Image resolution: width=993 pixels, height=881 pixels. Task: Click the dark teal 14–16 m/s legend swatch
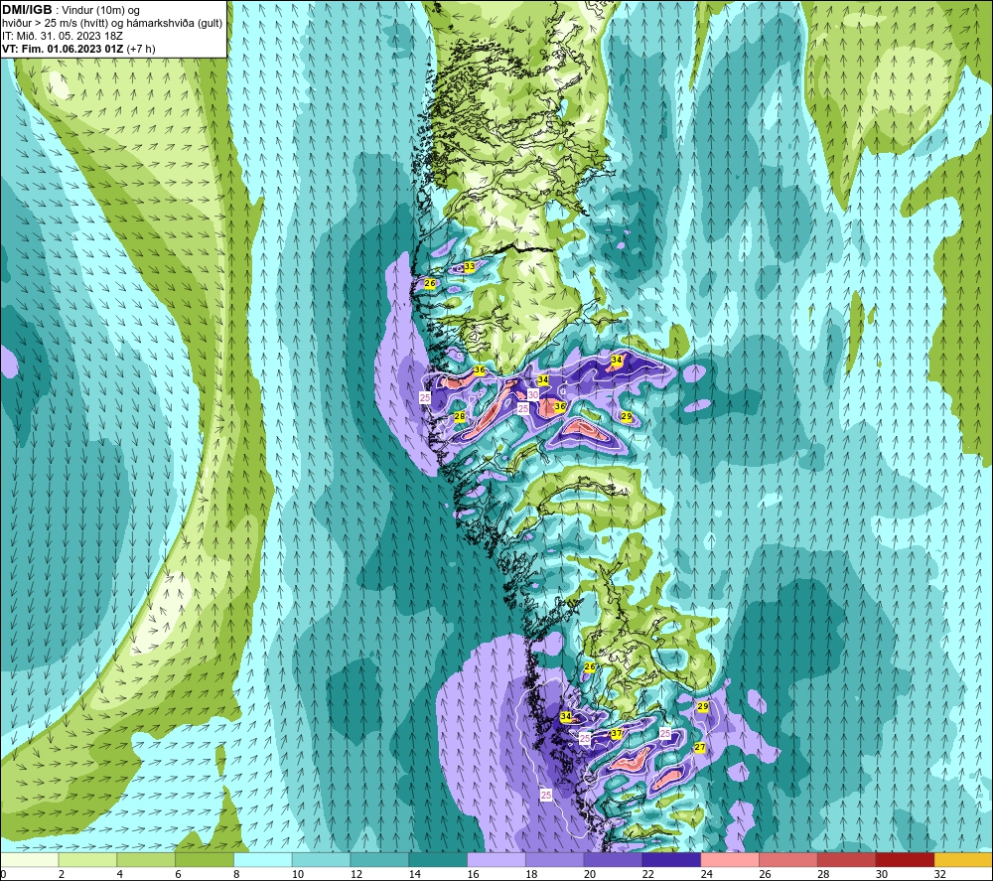coord(438,860)
